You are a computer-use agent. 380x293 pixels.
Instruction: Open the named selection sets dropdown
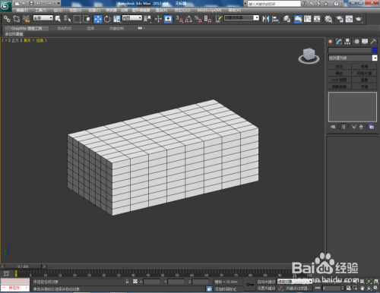coord(242,18)
